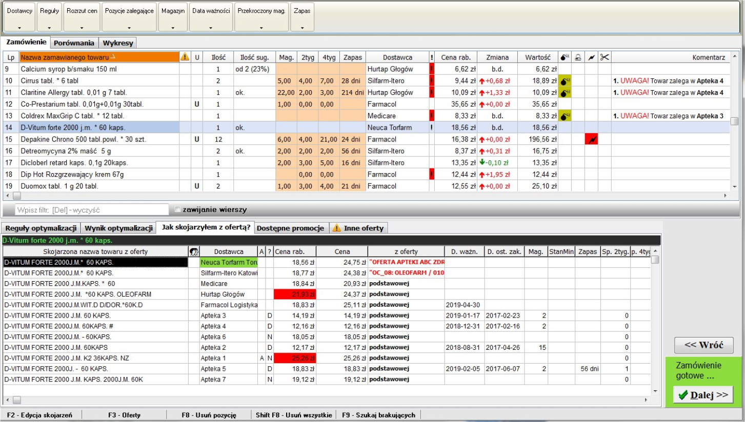This screenshot has width=745, height=422.
Task: Click the Dalej >> button
Action: point(703,395)
